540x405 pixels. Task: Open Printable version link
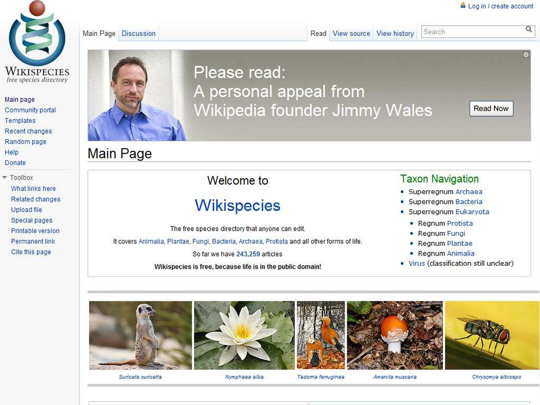[x=35, y=231]
